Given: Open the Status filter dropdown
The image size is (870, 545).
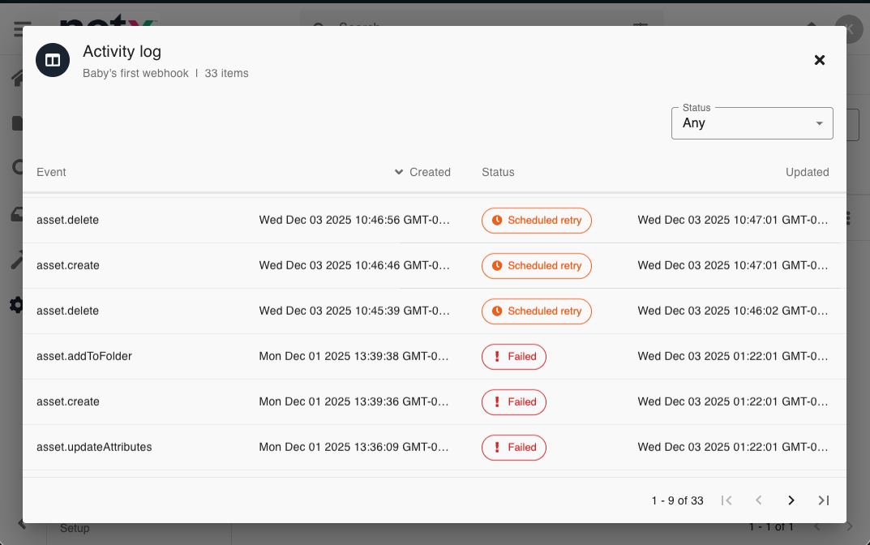Looking at the screenshot, I should [x=752, y=123].
